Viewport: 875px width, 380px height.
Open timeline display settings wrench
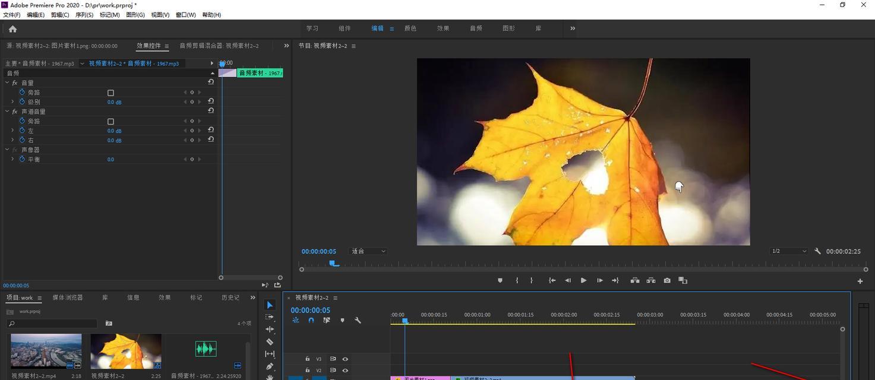[x=358, y=320]
